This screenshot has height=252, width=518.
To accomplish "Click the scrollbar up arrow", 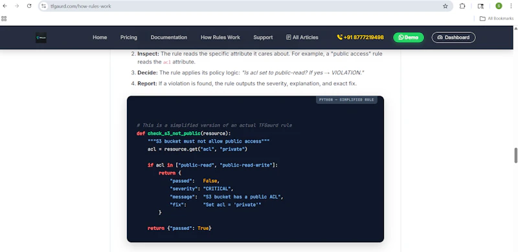I will click(x=515, y=28).
